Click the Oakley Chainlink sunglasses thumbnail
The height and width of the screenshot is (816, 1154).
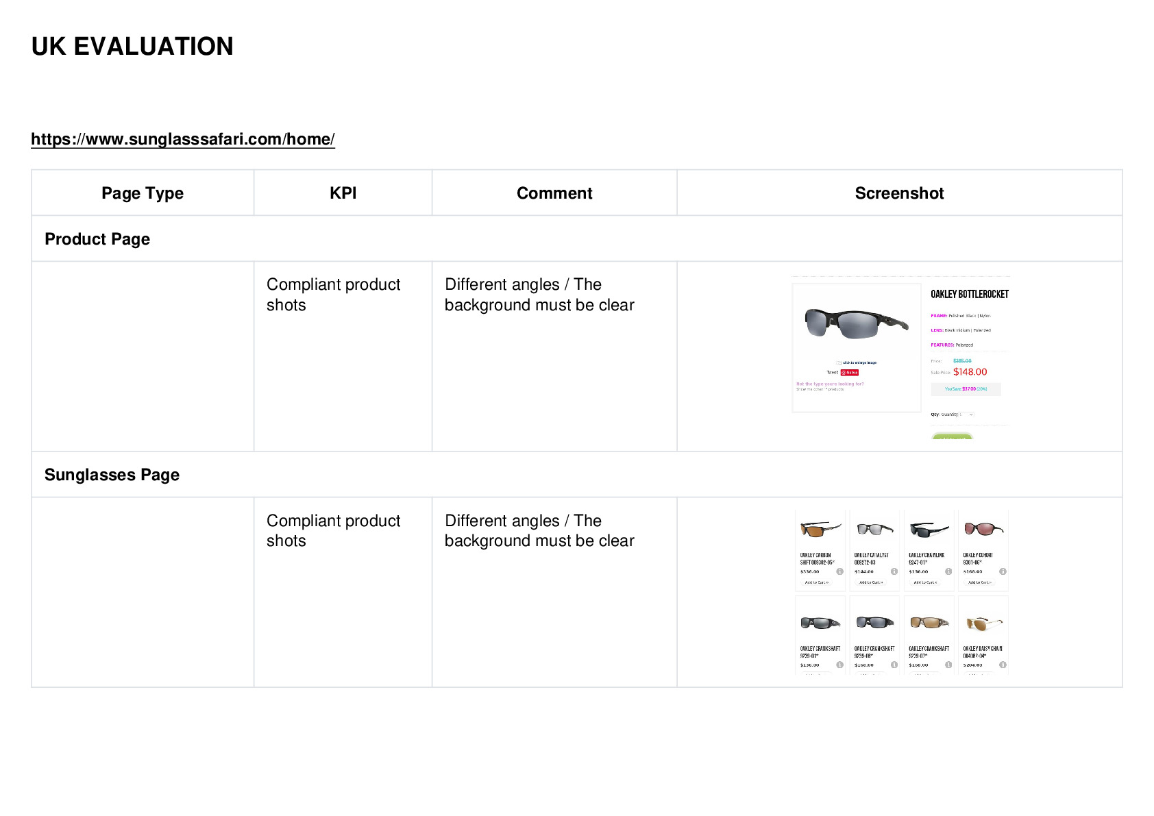(929, 529)
